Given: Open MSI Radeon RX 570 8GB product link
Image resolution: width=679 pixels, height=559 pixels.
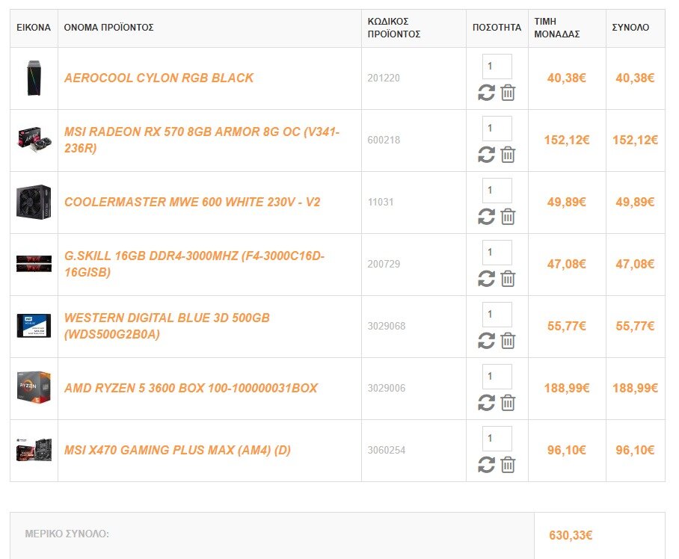Looking at the screenshot, I should pyautogui.click(x=202, y=140).
